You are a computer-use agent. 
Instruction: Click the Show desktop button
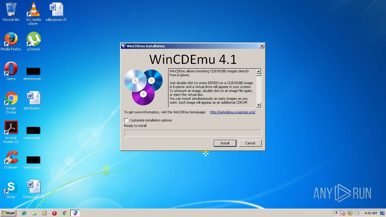(x=383, y=213)
